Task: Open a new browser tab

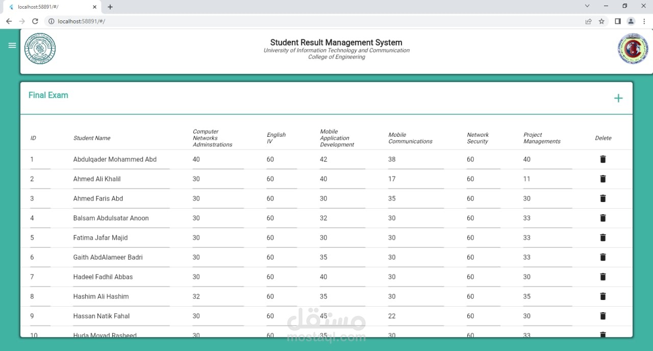Action: coord(110,7)
